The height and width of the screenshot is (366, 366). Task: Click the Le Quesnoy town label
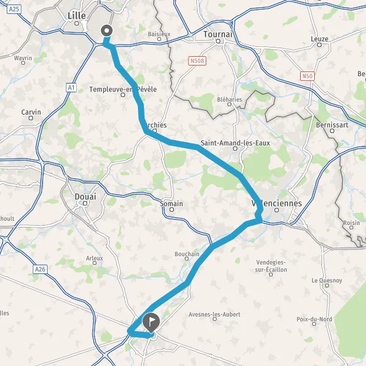[x=327, y=281]
